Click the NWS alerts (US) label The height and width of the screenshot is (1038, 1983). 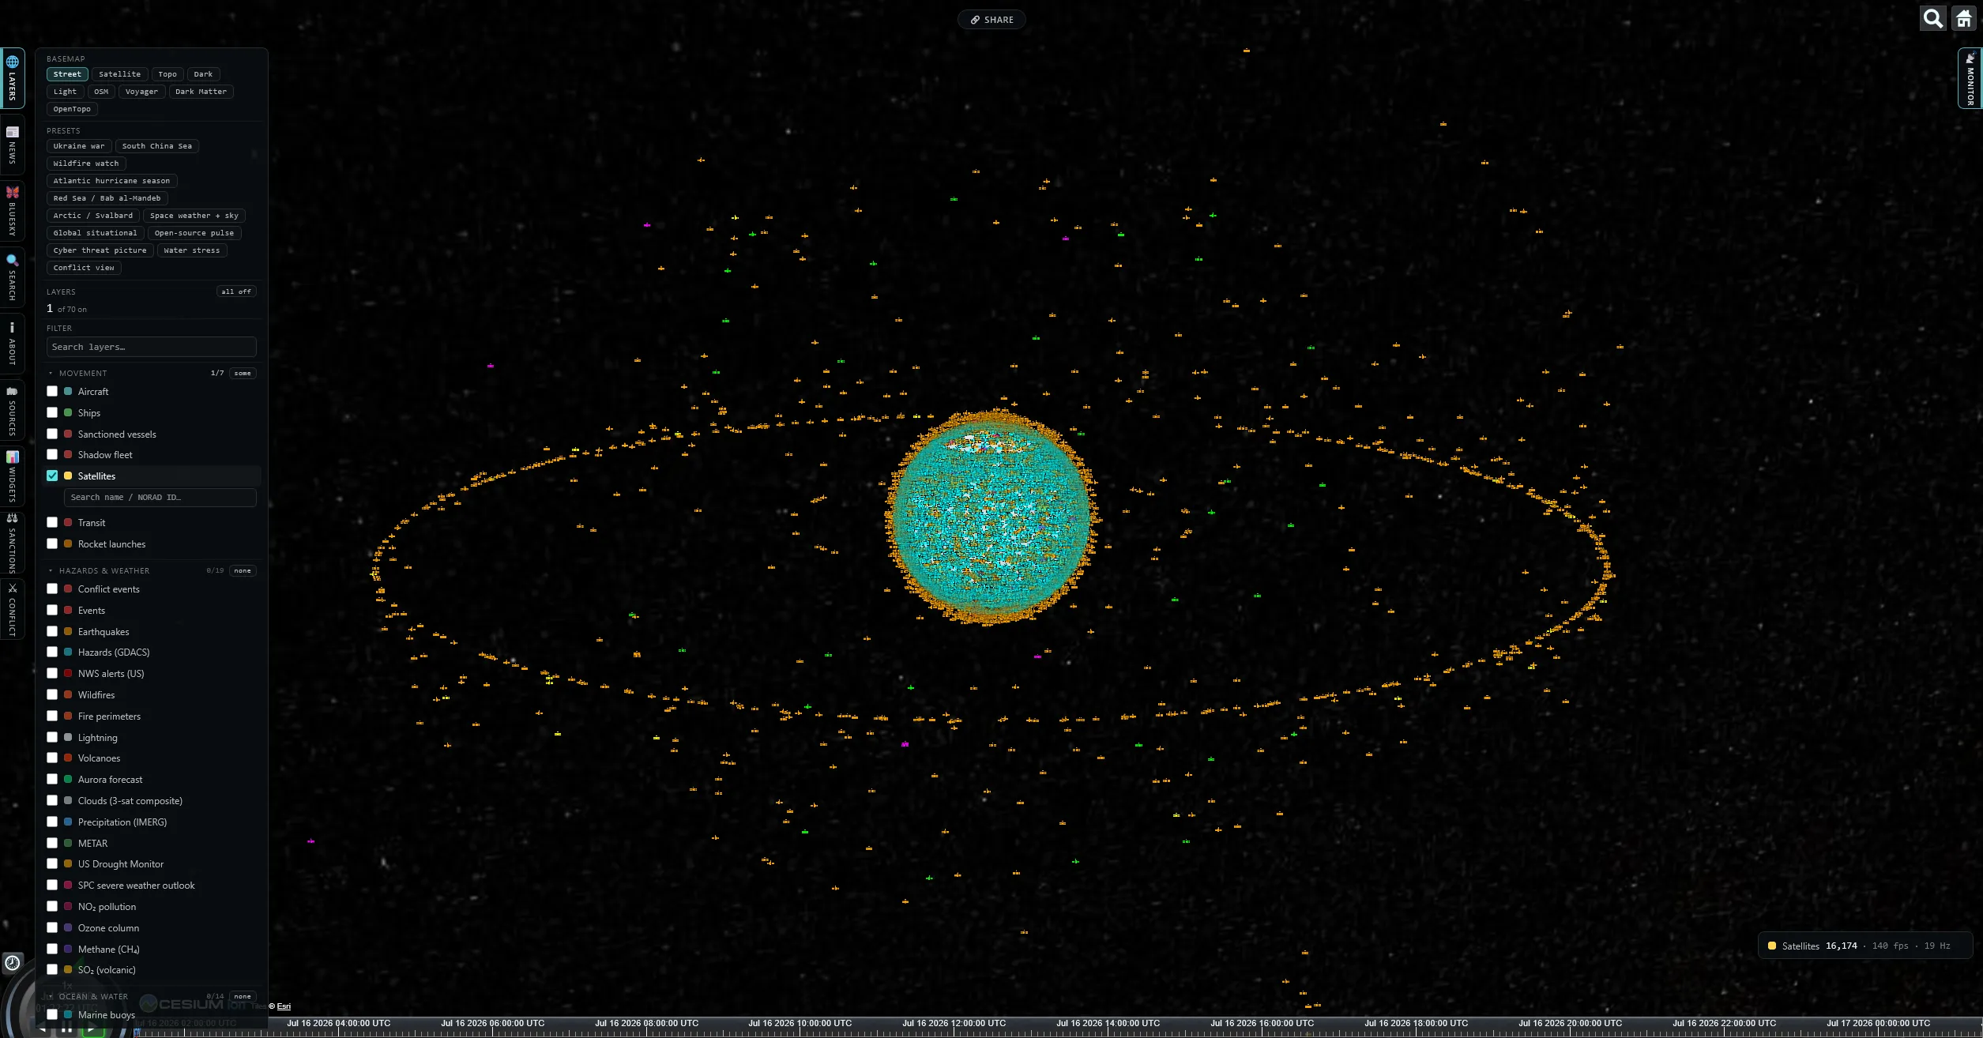(111, 673)
